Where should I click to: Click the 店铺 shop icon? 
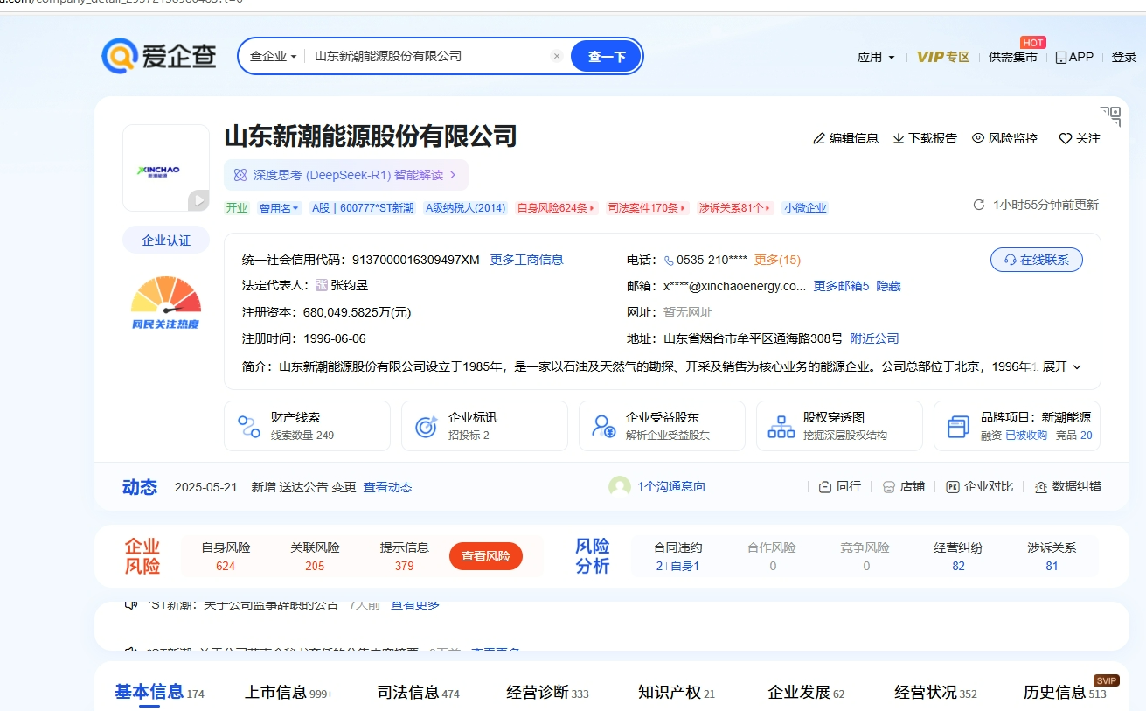pos(889,487)
